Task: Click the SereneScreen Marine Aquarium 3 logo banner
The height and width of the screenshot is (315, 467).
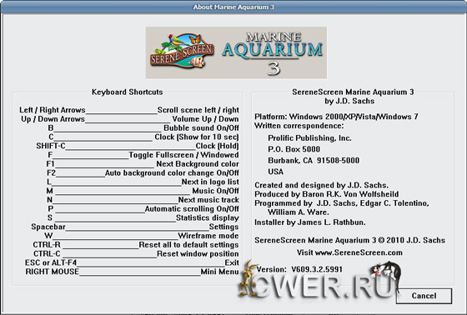Action: (236, 52)
